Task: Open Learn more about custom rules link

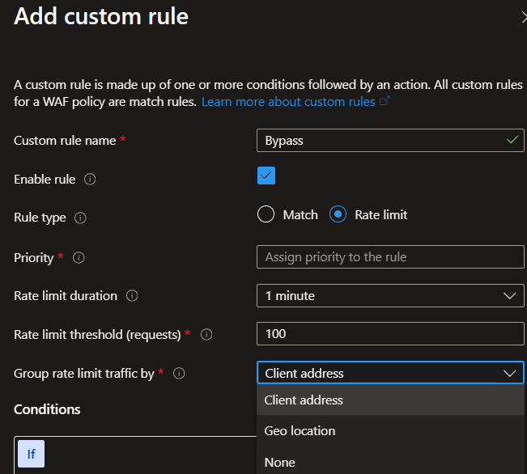Action: tap(288, 102)
